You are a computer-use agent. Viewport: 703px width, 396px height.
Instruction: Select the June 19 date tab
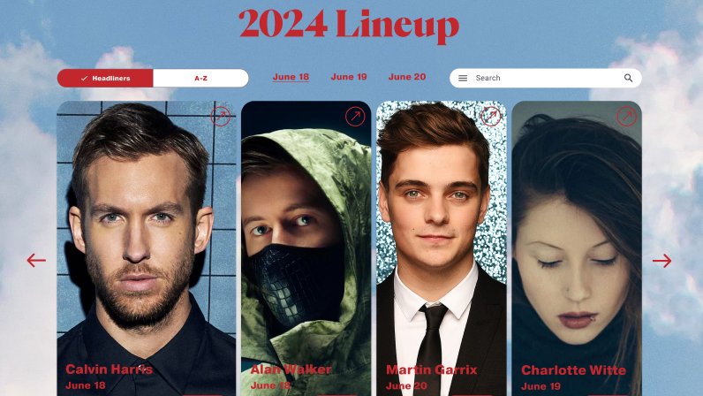(x=349, y=77)
